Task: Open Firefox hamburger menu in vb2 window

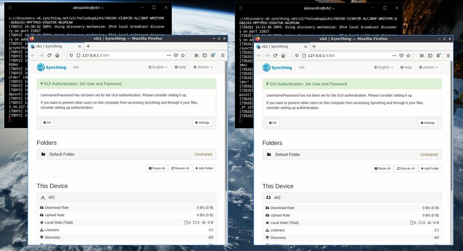Action: pyautogui.click(x=448, y=56)
